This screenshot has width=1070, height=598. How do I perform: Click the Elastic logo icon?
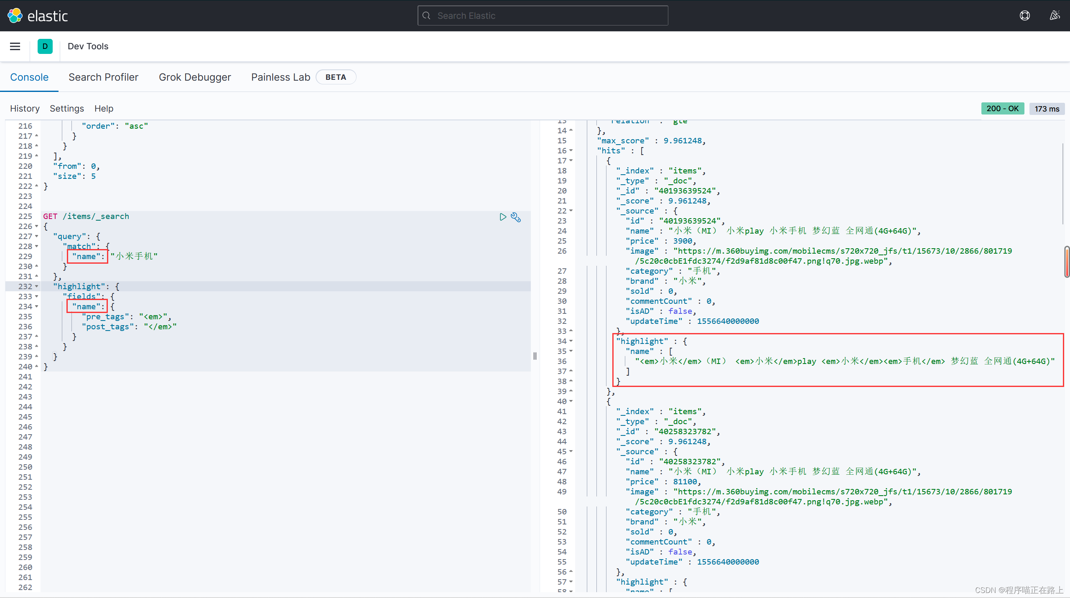(x=15, y=15)
